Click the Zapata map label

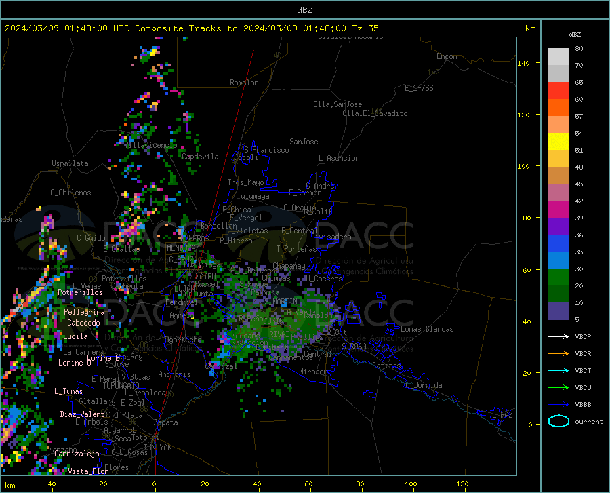coord(166,422)
